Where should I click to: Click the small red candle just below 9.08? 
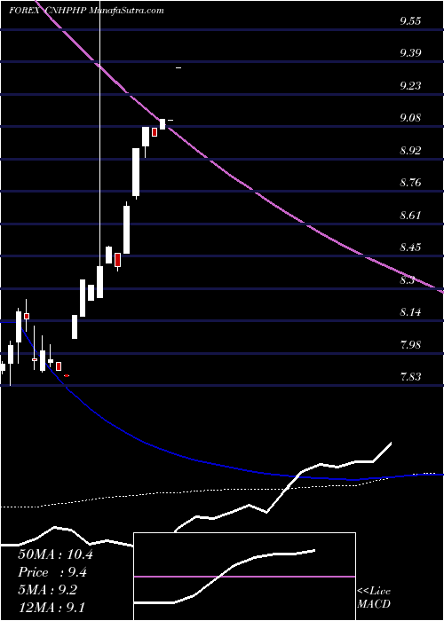point(155,132)
